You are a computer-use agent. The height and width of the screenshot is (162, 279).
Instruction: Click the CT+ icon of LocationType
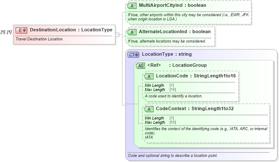[x=133, y=55]
